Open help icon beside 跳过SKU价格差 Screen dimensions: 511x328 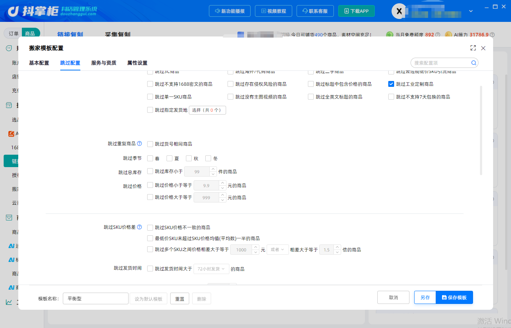(139, 227)
